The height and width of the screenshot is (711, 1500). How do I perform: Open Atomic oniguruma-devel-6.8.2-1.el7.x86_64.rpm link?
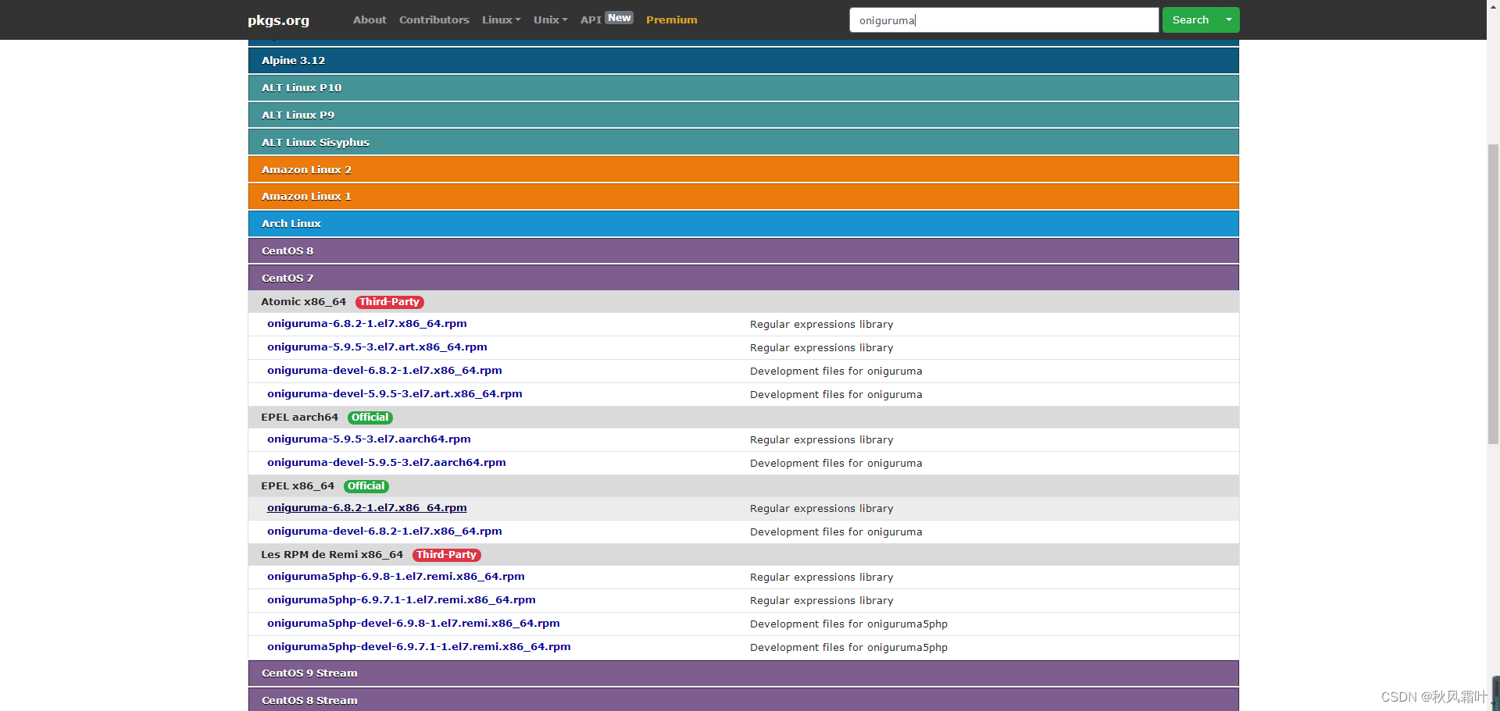point(384,371)
